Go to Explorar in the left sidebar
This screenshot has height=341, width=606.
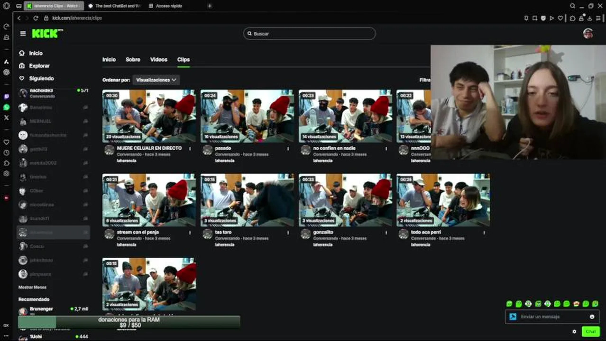pos(34,66)
